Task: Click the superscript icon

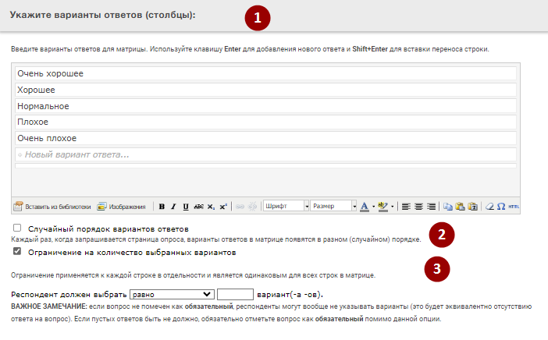Action: pyautogui.click(x=223, y=207)
